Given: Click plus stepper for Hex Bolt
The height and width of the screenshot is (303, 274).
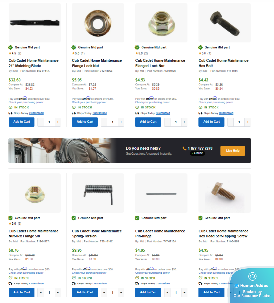Looking at the screenshot, I should click(x=248, y=122).
